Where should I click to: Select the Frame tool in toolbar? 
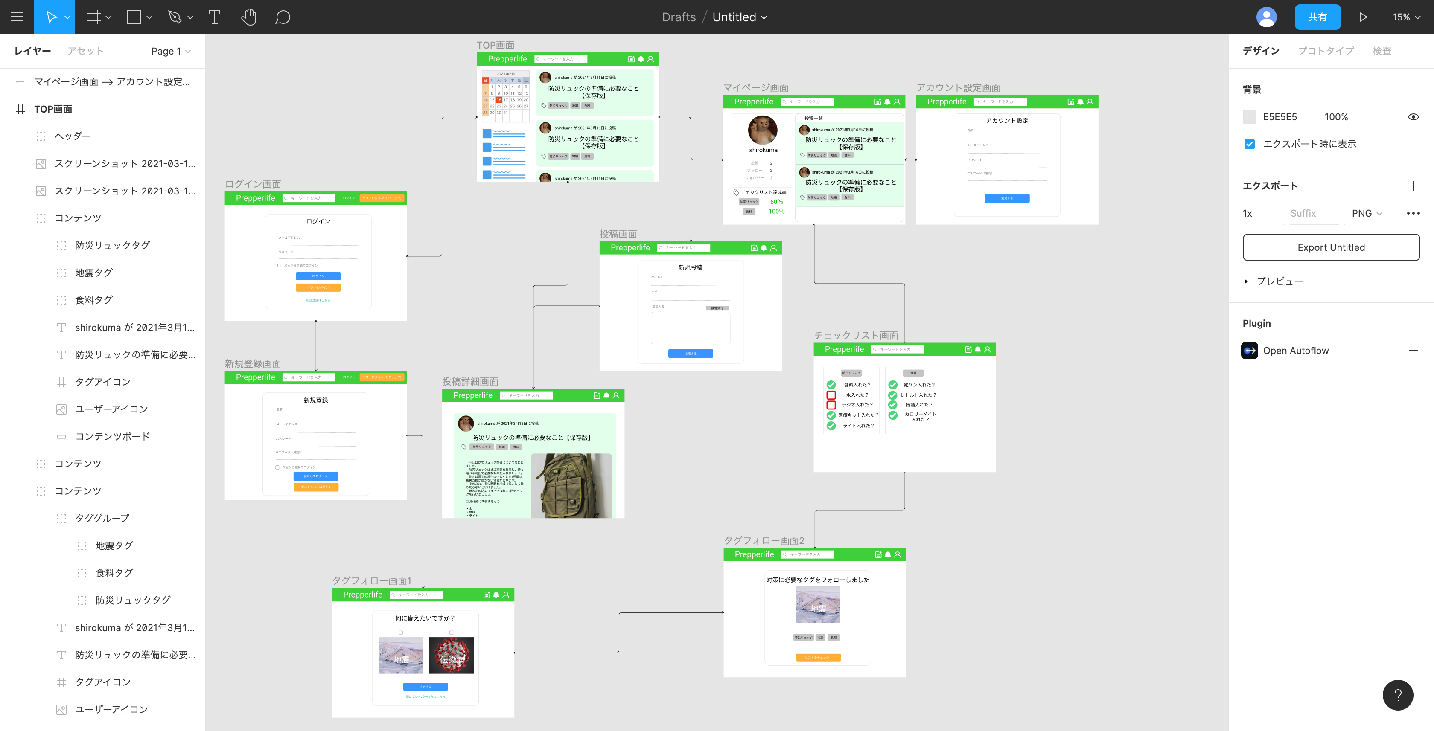tap(93, 16)
